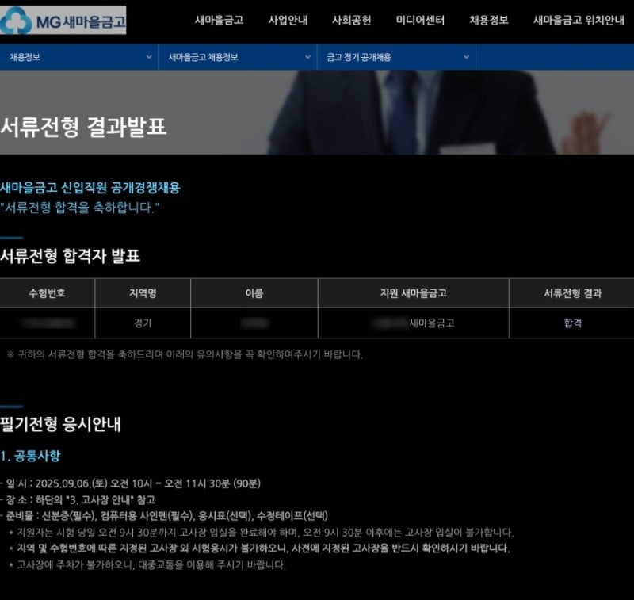The image size is (634, 600).
Task: Expand the 금고 정기 공개채용 dropdown
Action: pyautogui.click(x=397, y=57)
